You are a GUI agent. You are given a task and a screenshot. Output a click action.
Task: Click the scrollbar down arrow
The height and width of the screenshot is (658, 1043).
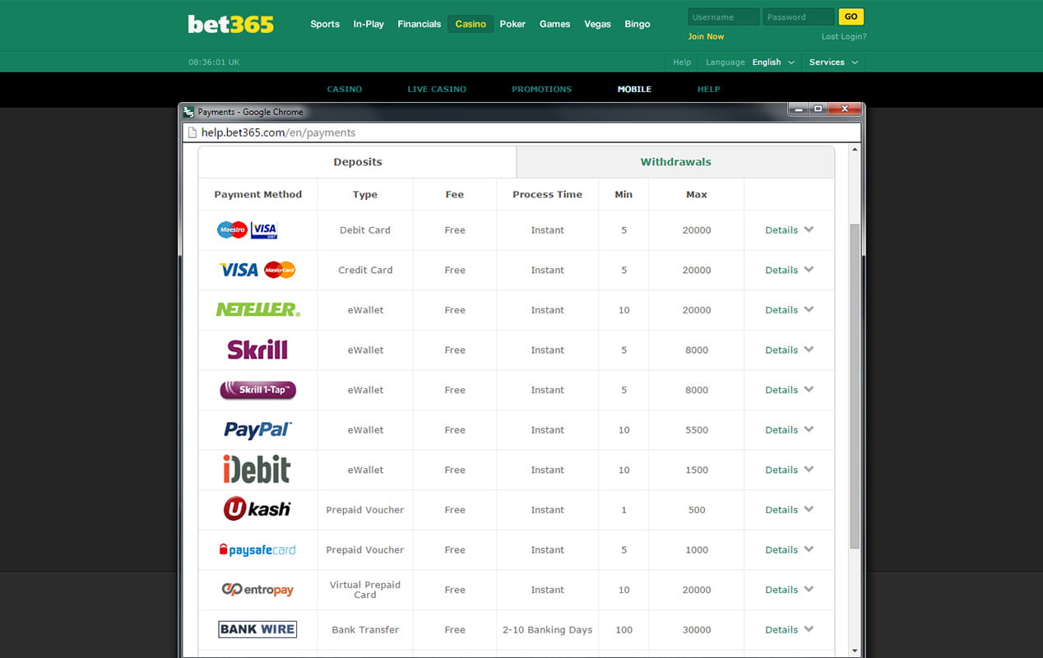855,651
